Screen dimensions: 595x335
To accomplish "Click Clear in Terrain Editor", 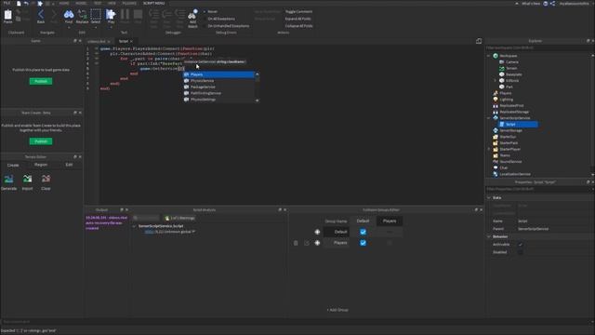I will [46, 179].
